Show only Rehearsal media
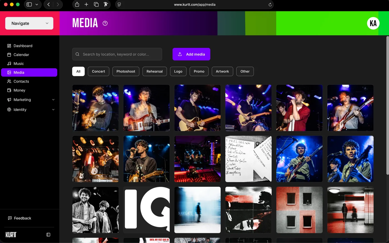The width and height of the screenshot is (389, 243). [x=154, y=71]
